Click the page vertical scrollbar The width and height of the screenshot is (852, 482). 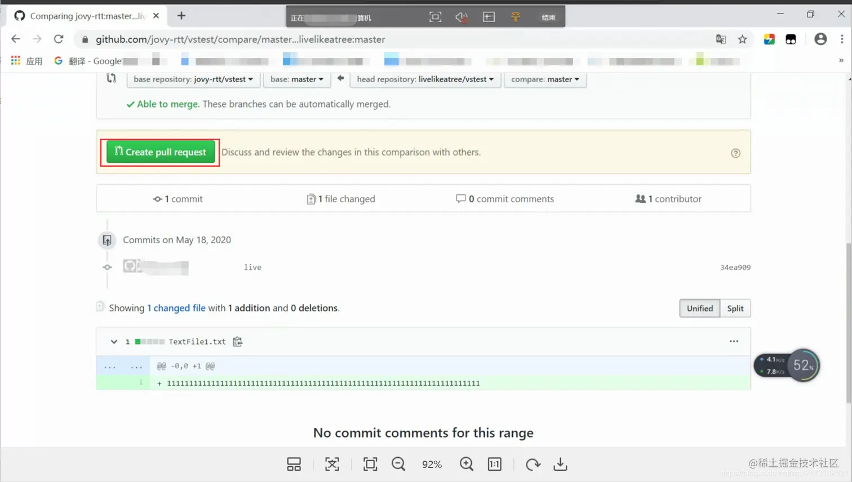[x=849, y=323]
